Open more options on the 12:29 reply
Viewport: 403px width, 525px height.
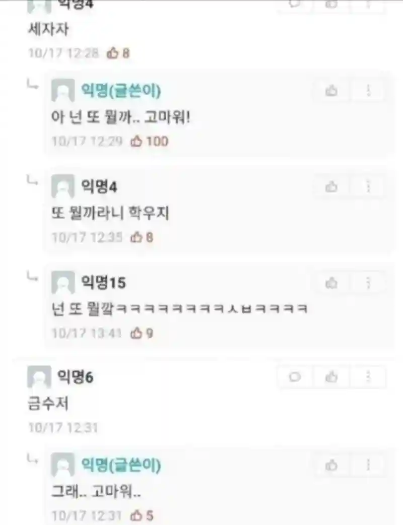(368, 90)
